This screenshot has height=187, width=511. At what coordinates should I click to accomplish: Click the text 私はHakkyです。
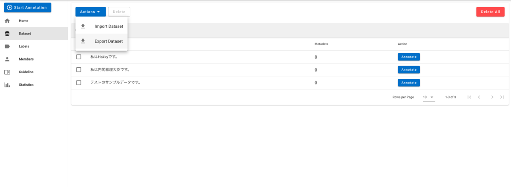coord(104,57)
